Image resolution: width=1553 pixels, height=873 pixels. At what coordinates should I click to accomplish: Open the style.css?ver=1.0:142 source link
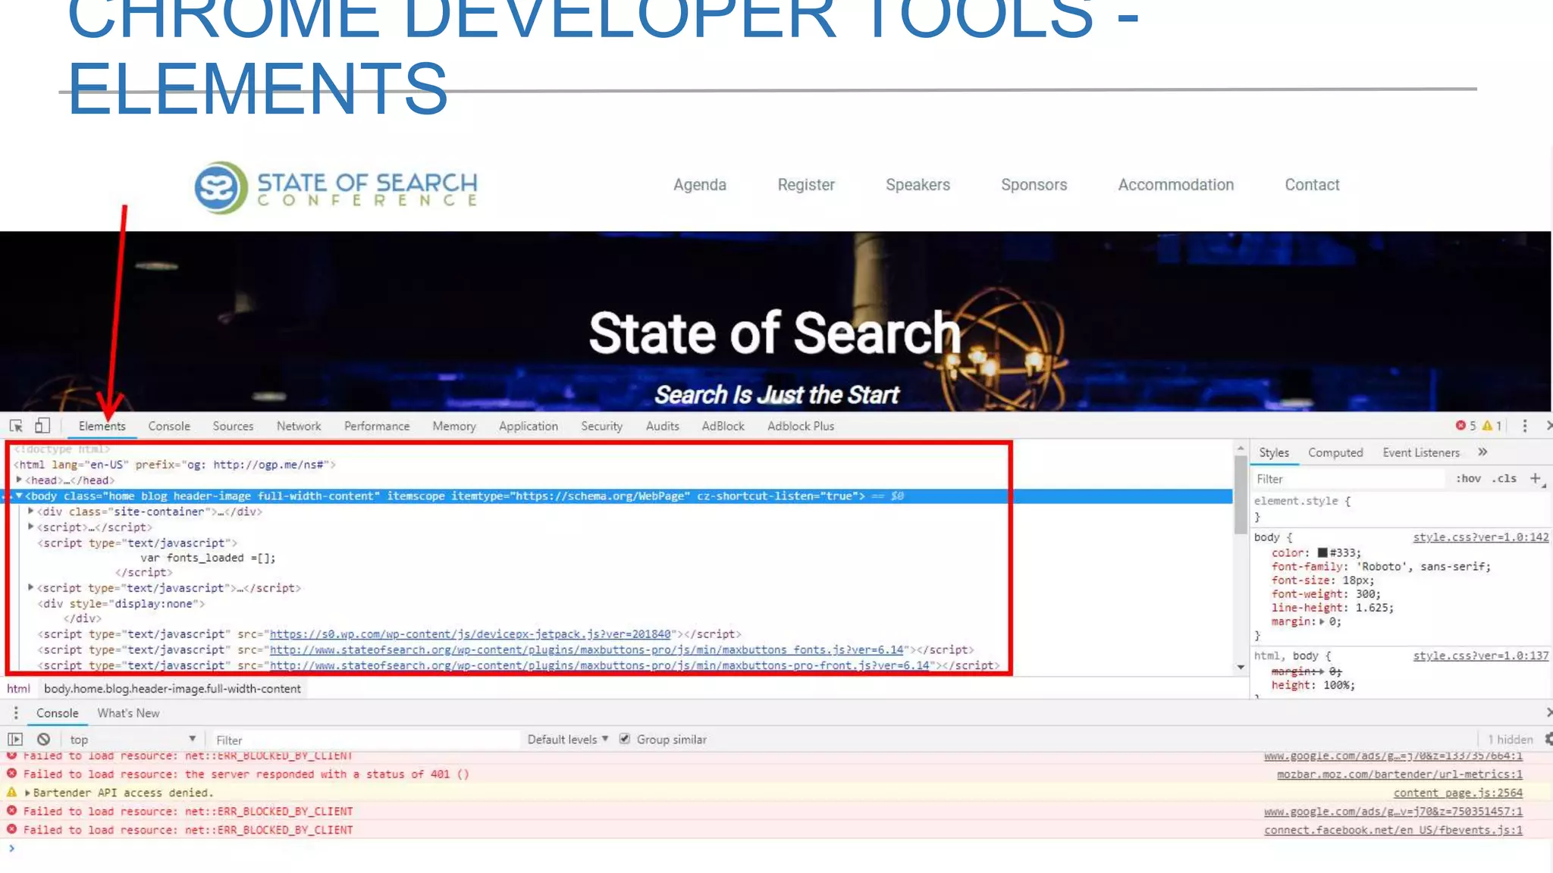click(x=1481, y=537)
